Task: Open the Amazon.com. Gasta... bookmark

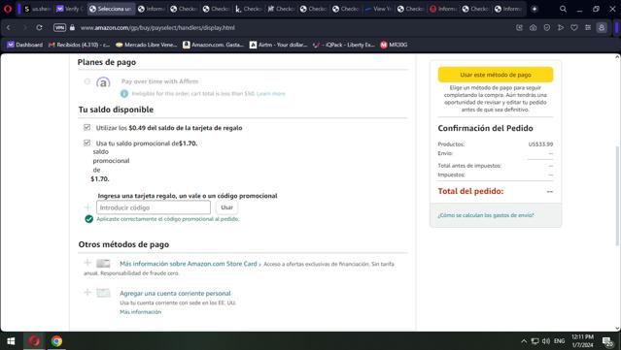Action: coord(214,45)
